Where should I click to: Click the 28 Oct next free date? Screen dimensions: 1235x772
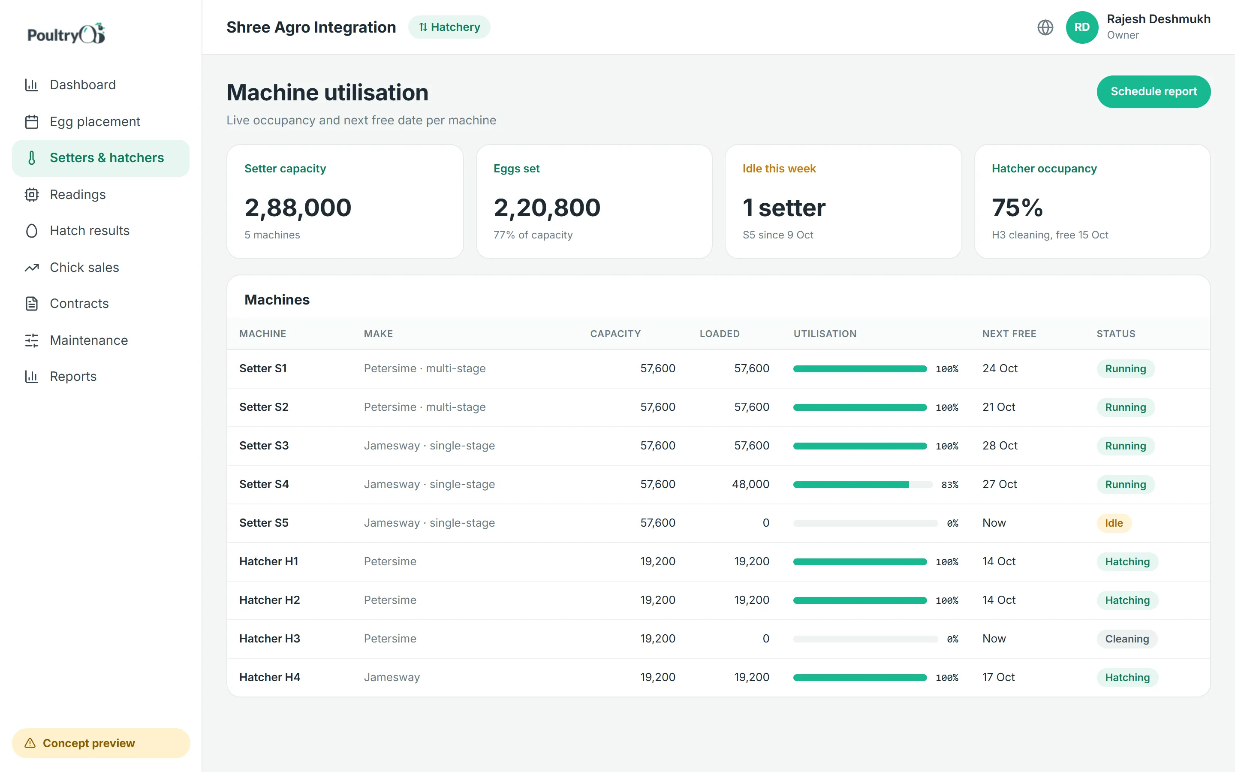[x=1000, y=446]
